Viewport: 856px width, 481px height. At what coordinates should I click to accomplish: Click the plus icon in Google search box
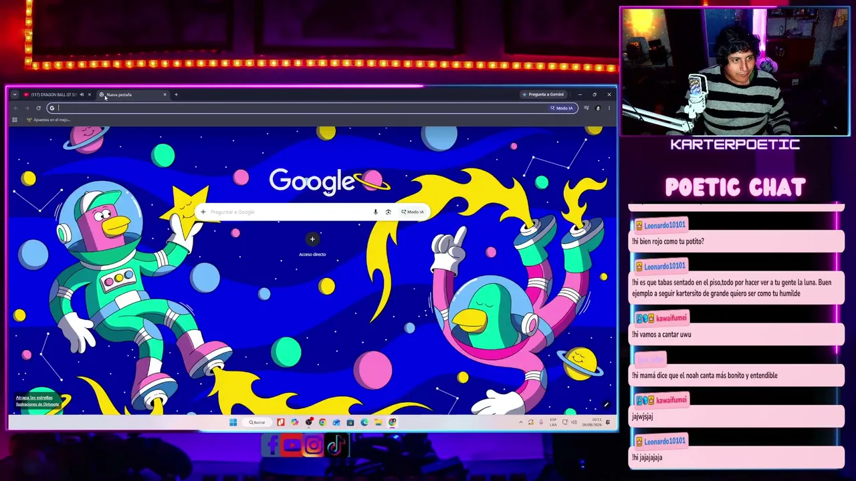coord(203,212)
